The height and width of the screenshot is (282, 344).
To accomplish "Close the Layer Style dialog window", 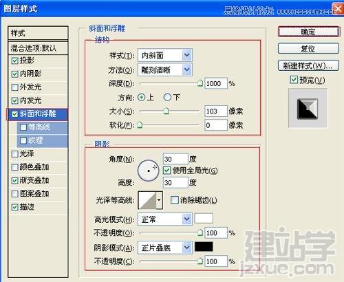I will (x=338, y=9).
